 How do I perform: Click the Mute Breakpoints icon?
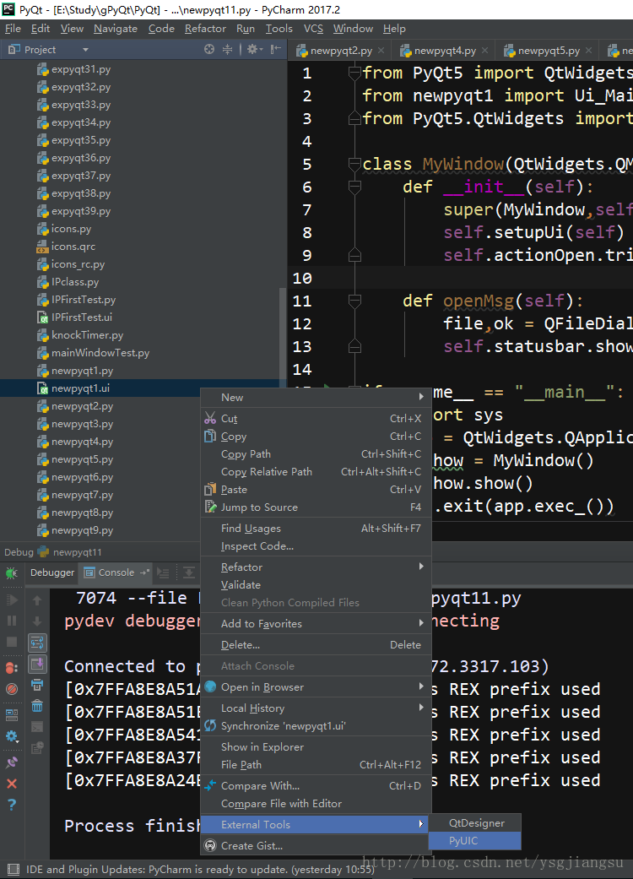tap(11, 689)
